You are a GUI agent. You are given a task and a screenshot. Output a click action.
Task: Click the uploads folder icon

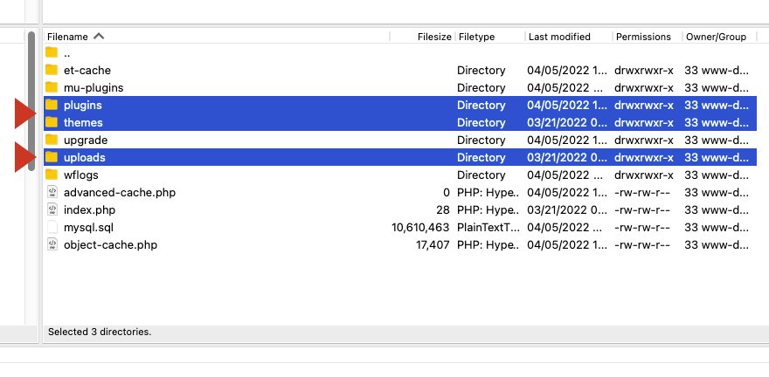[x=52, y=157]
